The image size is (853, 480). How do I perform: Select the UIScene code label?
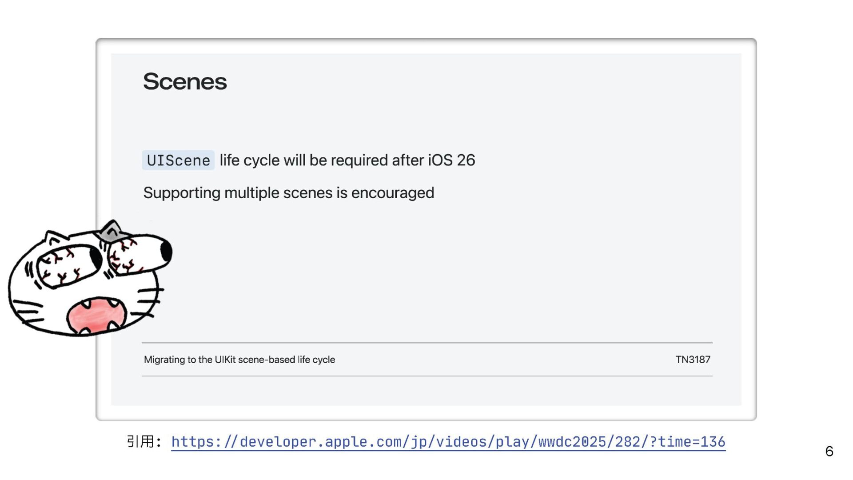pyautogui.click(x=178, y=160)
